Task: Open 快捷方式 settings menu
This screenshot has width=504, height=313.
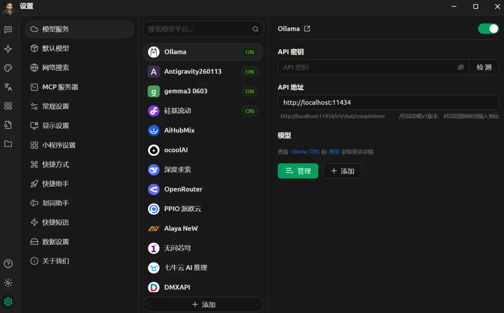Action: coord(79,164)
